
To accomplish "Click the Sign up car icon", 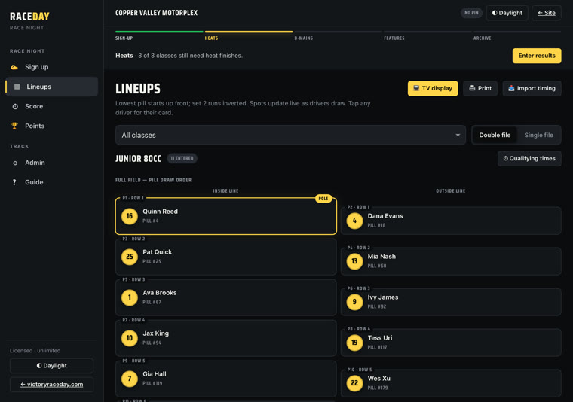I will 14,67.
